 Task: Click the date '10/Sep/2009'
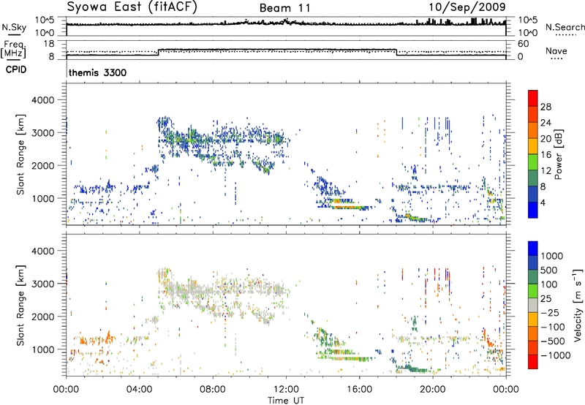[x=467, y=7]
